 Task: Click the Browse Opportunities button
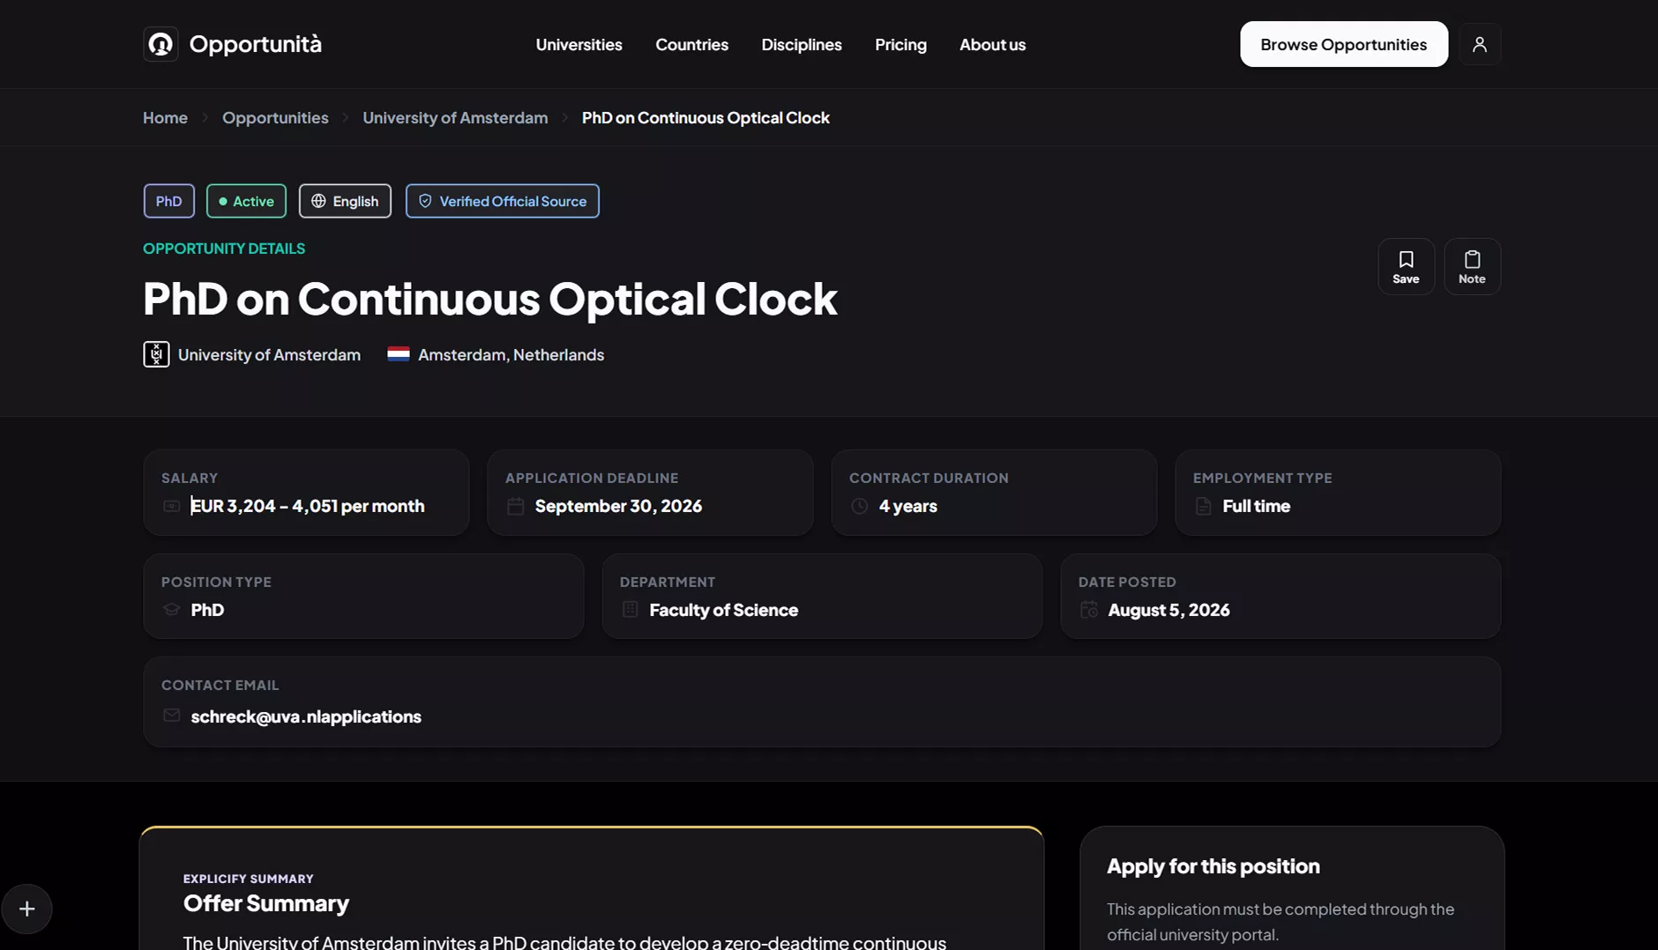1343,44
